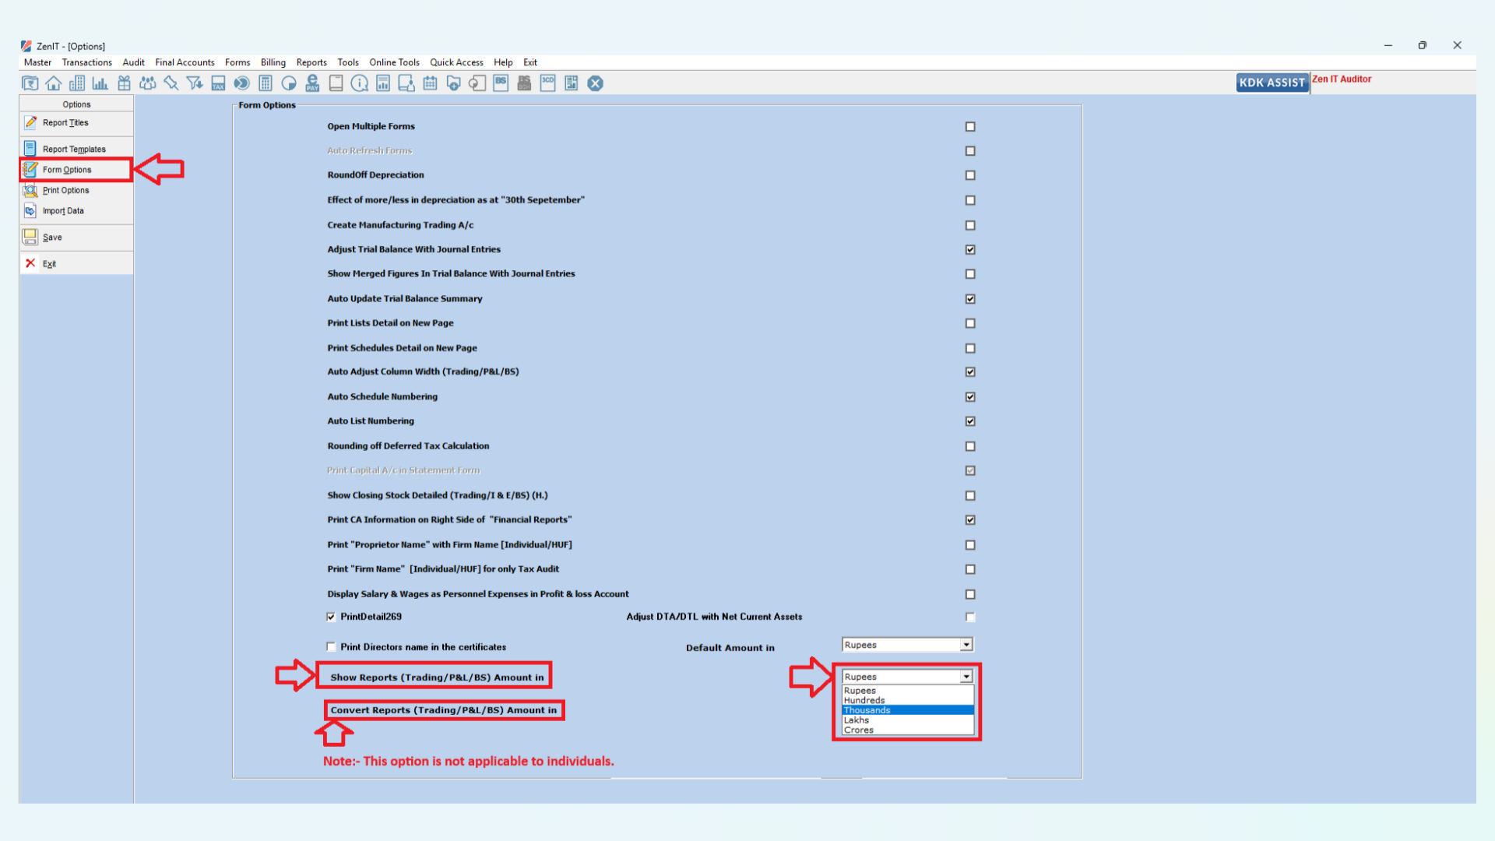Select Lakhs from the dropdown list
Screen dimensions: 1495x841
[908, 720]
